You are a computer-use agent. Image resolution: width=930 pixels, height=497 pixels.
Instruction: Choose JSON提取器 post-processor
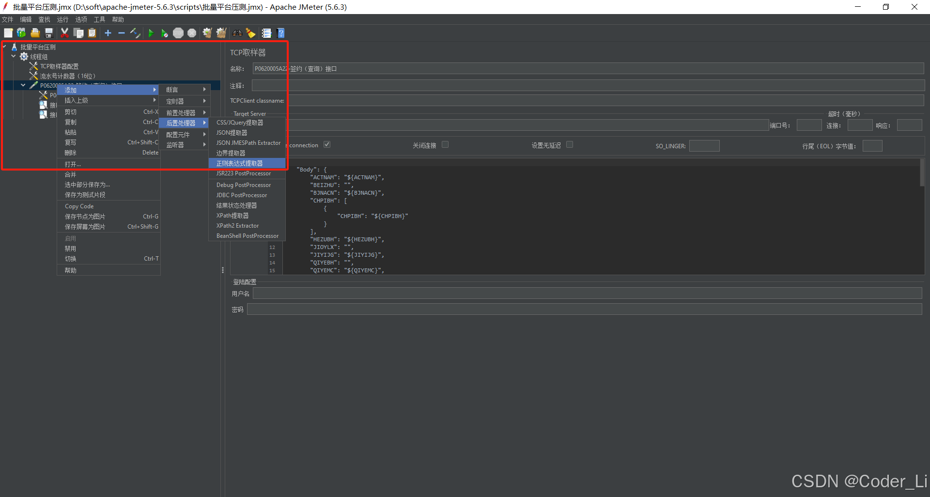(x=247, y=133)
